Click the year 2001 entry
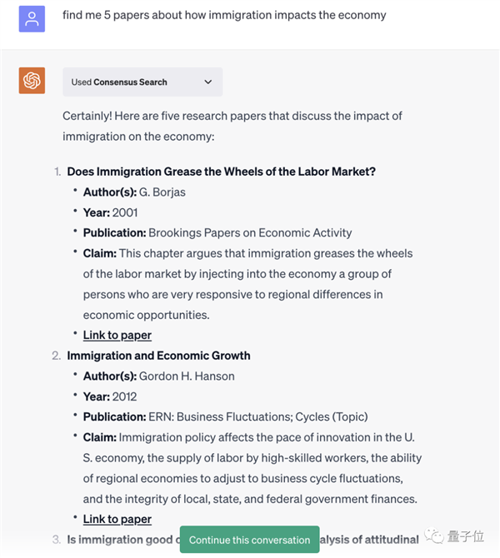Screen dimensions: 500x558 [x=124, y=212]
